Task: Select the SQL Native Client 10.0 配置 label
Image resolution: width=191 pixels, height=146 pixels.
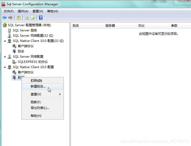Action: [x=33, y=67]
